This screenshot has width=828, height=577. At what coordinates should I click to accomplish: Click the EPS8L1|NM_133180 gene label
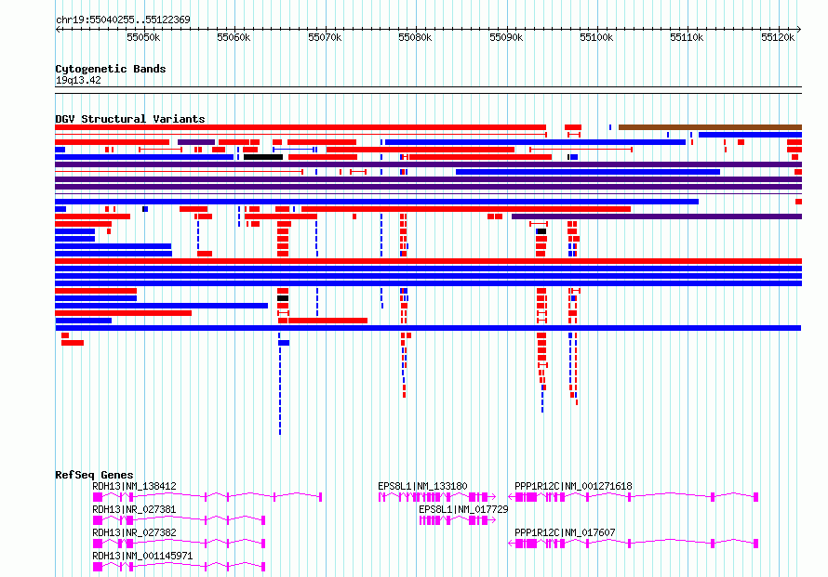[422, 486]
